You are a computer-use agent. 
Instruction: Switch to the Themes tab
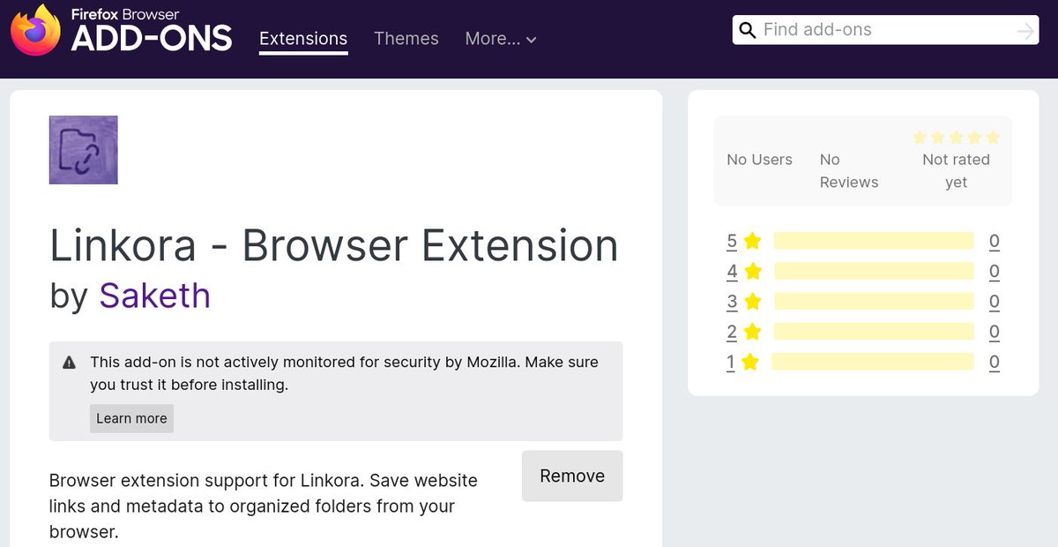[x=406, y=39]
